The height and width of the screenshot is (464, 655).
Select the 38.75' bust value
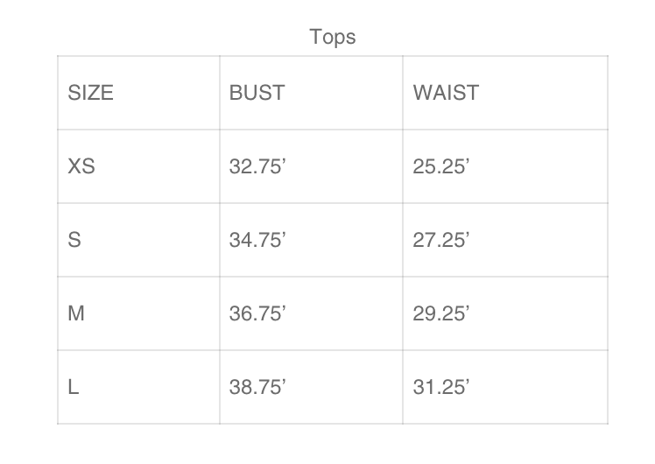pos(257,387)
